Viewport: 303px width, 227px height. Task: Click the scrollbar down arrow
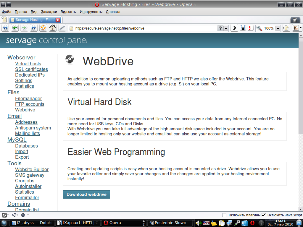(x=301, y=209)
